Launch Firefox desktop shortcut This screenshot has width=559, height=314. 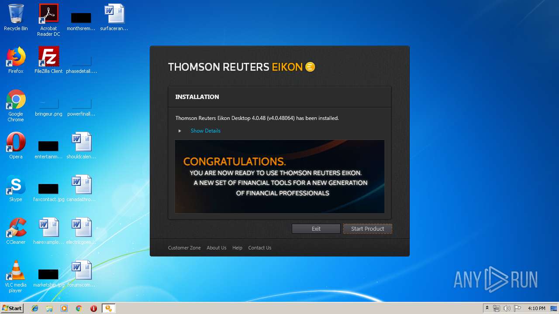tap(16, 60)
